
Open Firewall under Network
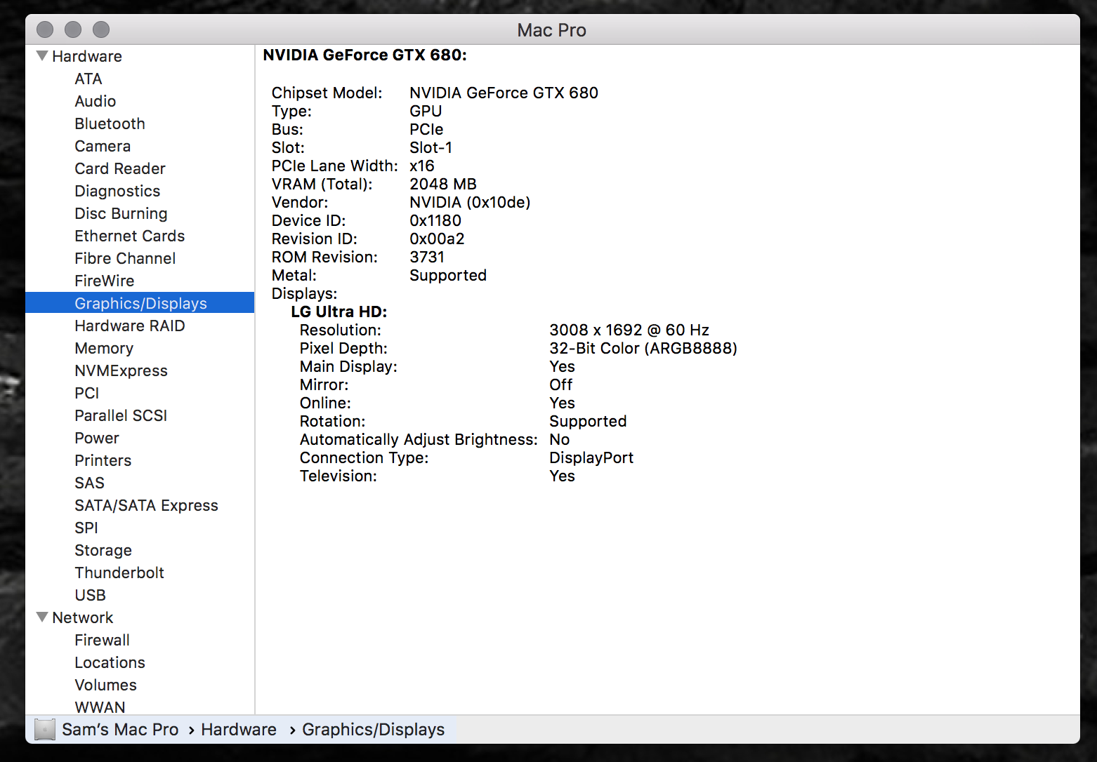point(103,640)
